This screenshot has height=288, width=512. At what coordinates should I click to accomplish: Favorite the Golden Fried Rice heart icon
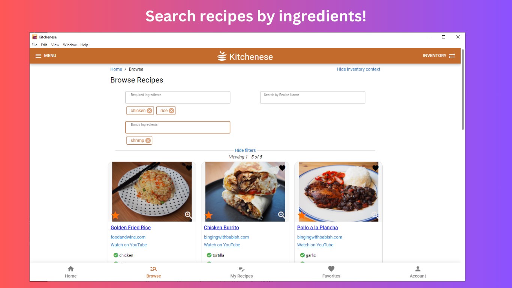pyautogui.click(x=189, y=168)
